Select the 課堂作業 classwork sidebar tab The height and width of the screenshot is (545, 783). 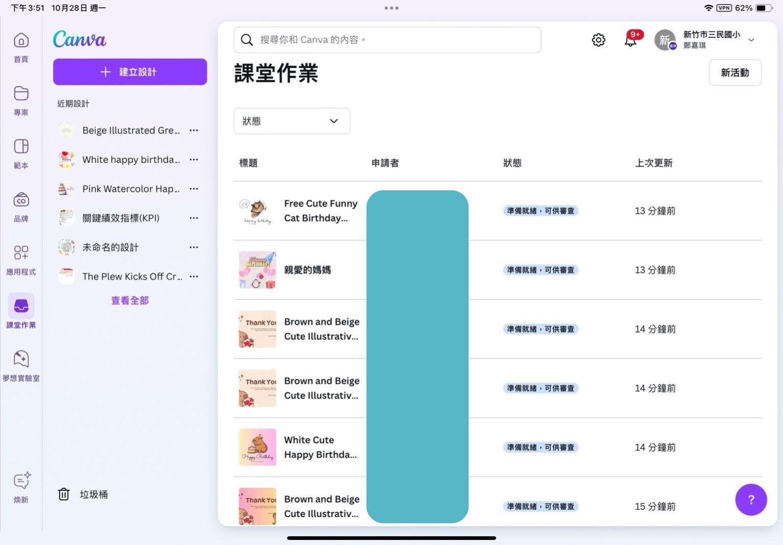(21, 306)
